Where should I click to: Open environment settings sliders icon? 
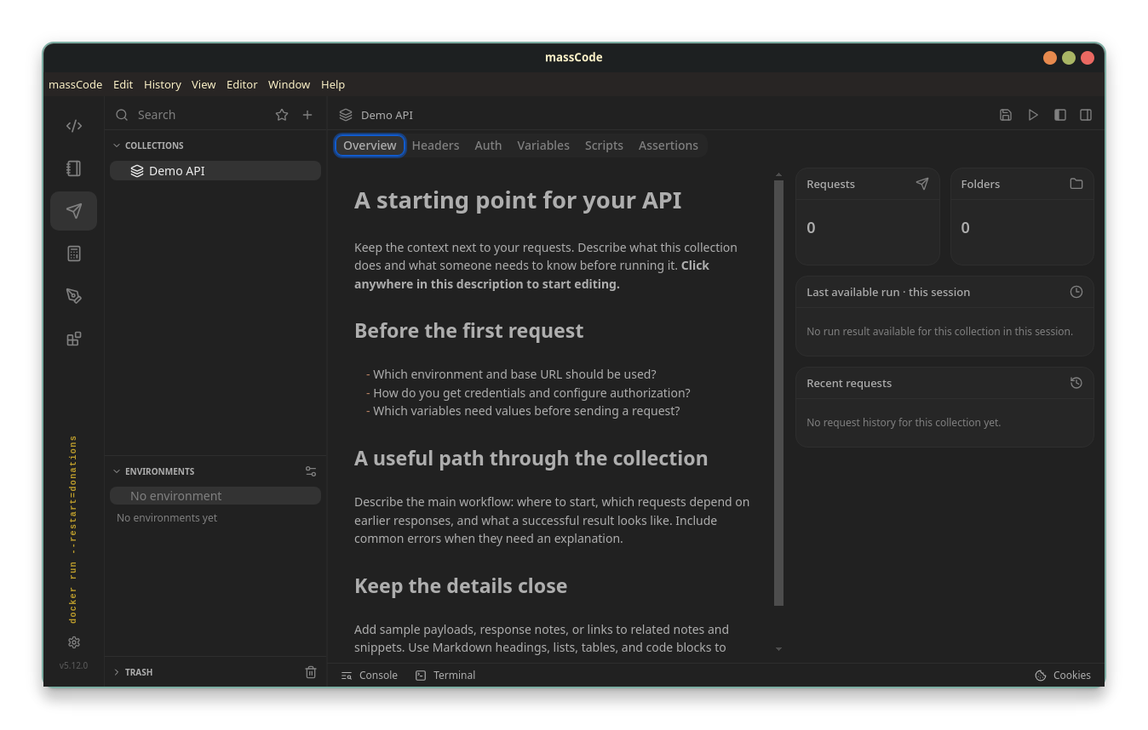(x=311, y=471)
